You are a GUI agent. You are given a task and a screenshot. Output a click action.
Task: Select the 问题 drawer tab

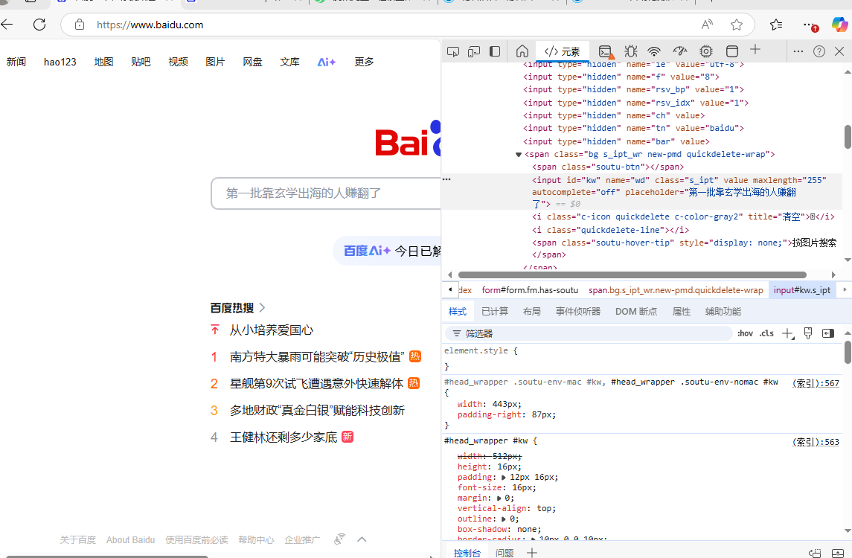(x=505, y=553)
